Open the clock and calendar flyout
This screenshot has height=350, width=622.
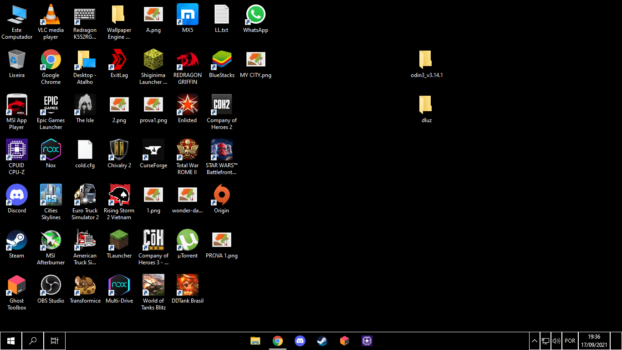click(594, 341)
